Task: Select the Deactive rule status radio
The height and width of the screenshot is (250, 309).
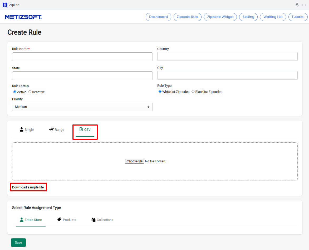Action: tap(30, 92)
